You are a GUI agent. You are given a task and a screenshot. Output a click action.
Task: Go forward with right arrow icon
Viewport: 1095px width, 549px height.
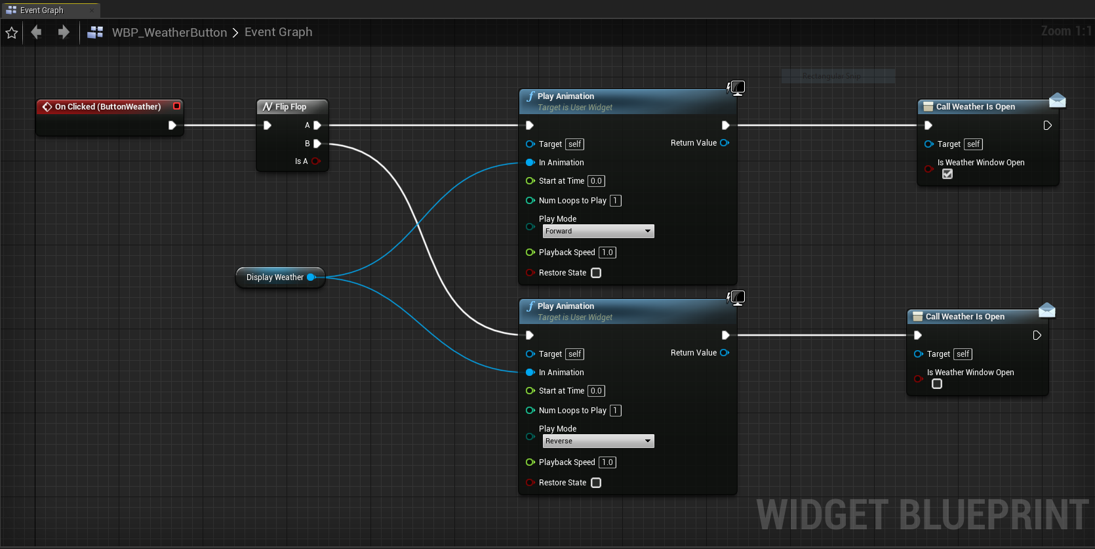tap(64, 32)
